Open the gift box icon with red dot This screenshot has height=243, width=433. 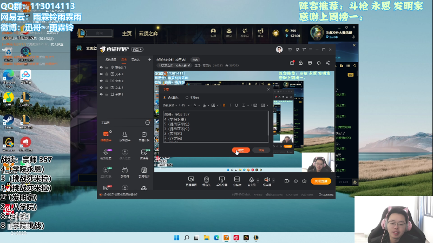[292, 63]
